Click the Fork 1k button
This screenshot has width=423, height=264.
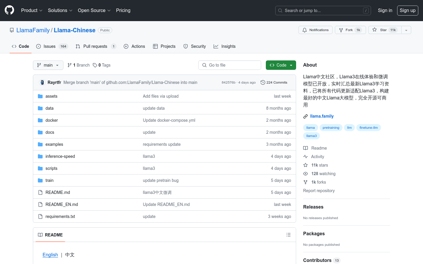coord(350,30)
